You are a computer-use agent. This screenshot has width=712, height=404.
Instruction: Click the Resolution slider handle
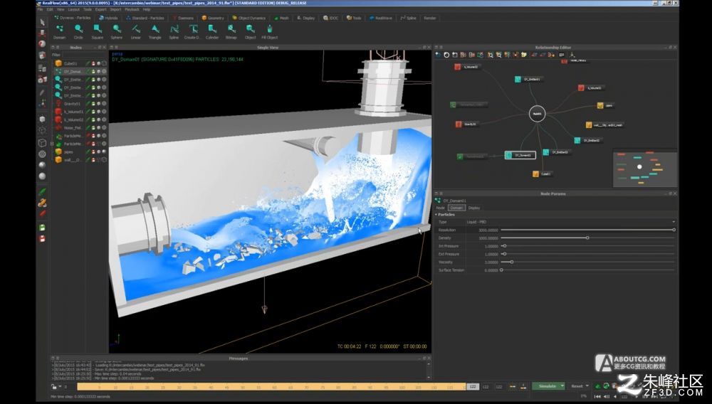(x=674, y=230)
